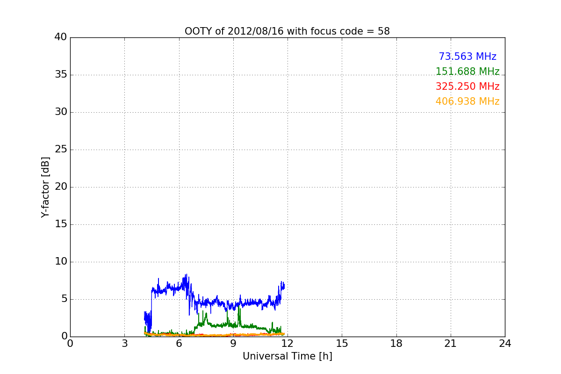
Task: Click y-axis tick label 20
Action: click(x=61, y=187)
